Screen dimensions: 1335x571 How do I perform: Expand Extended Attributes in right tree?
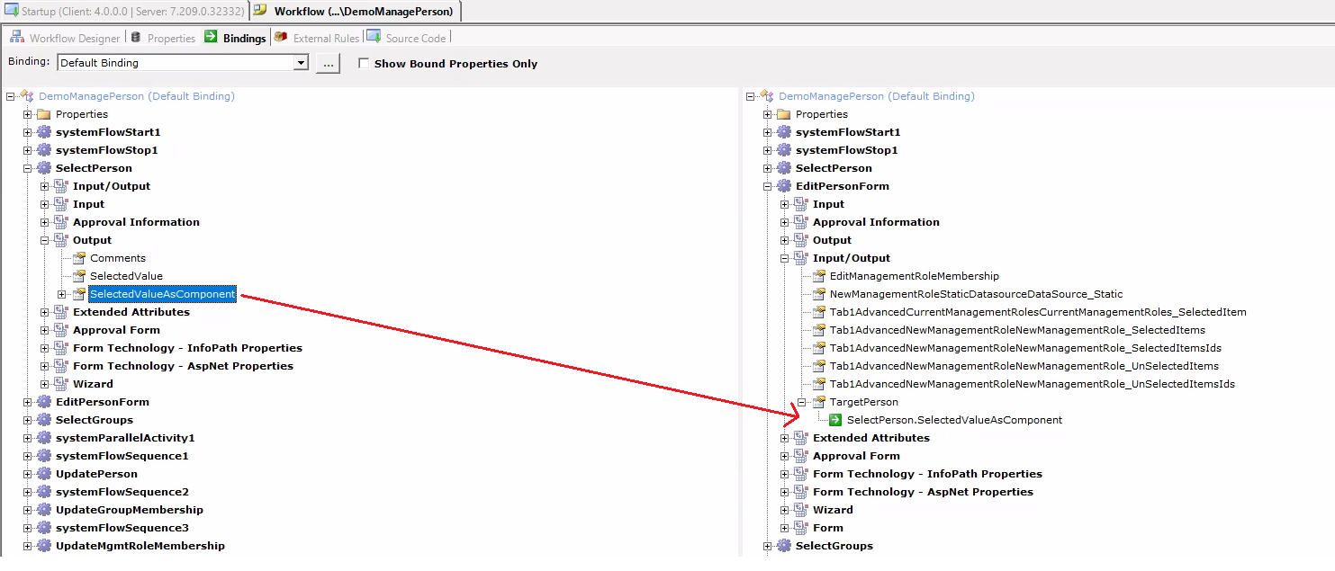pyautogui.click(x=785, y=438)
